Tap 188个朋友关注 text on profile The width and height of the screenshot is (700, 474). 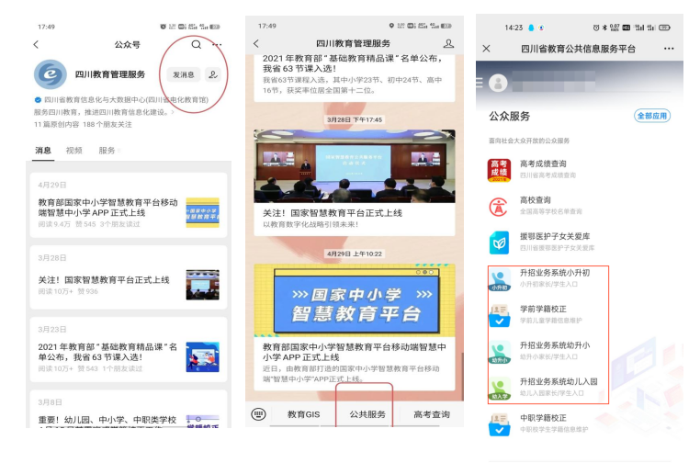click(107, 125)
